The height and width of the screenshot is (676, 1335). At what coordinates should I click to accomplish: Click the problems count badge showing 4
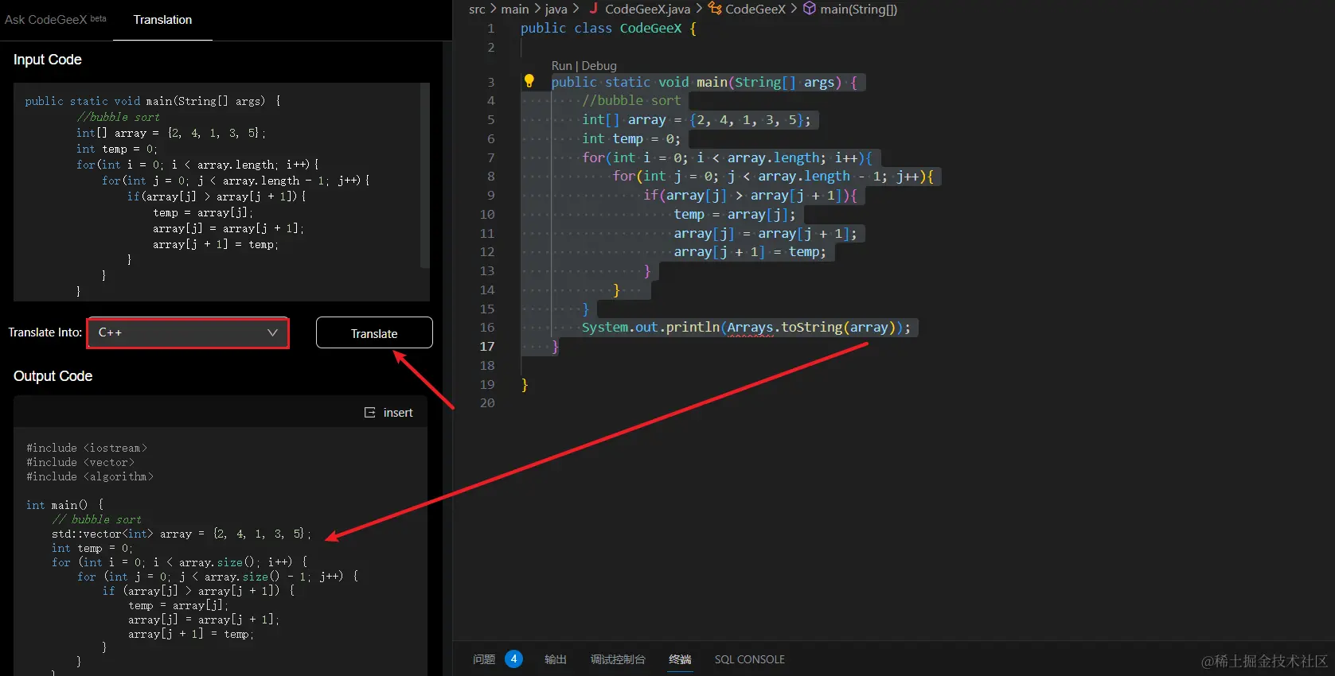(513, 659)
